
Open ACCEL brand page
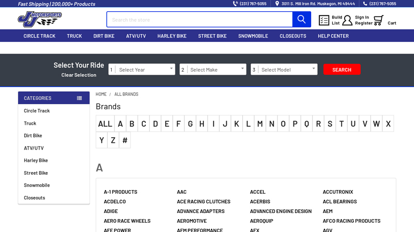258,192
